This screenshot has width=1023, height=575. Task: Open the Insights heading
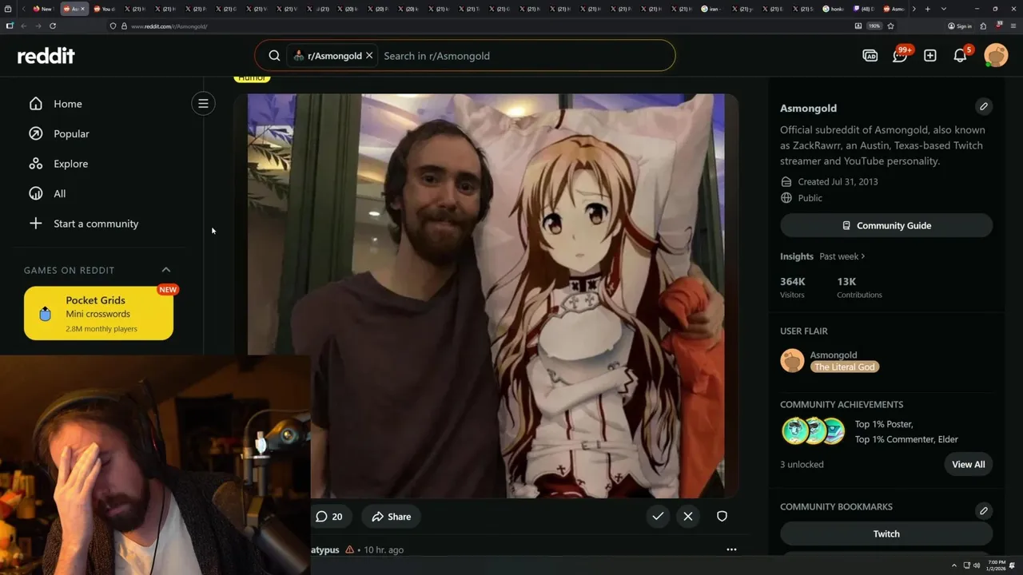(796, 256)
